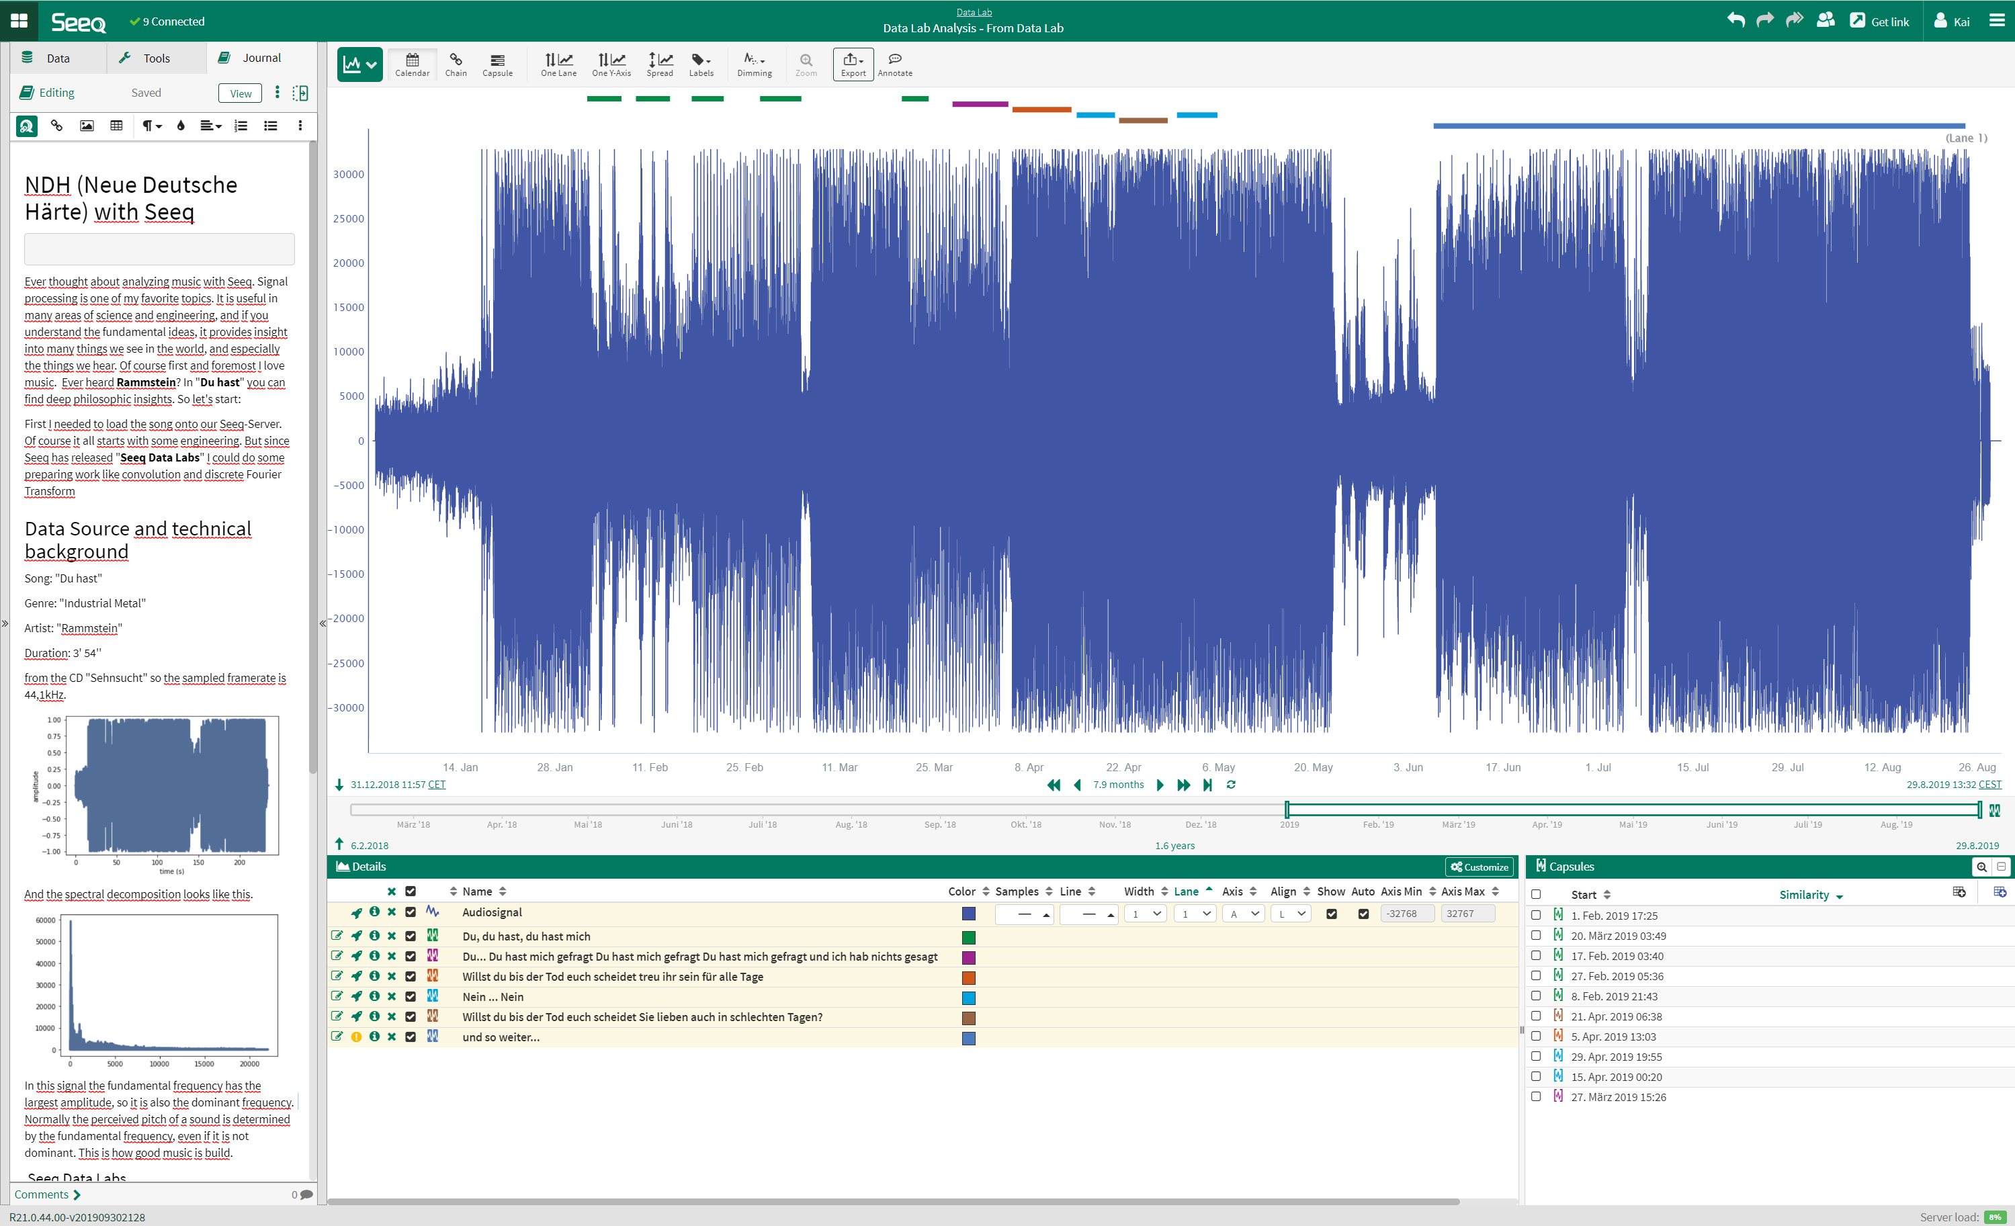Click the Get link button in top bar
Image resolution: width=2015 pixels, height=1226 pixels.
pyautogui.click(x=1883, y=21)
